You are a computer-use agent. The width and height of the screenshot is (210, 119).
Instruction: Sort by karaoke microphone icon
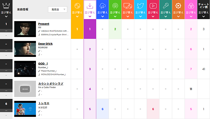pyautogui.click(x=166, y=6)
